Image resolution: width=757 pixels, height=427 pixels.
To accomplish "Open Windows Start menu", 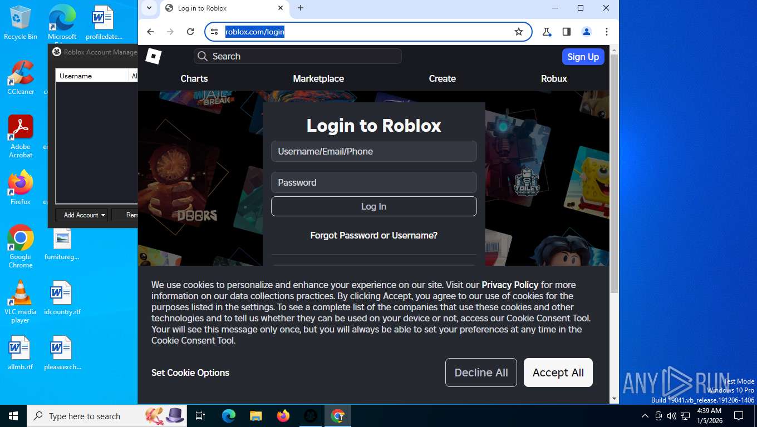I will [x=13, y=416].
